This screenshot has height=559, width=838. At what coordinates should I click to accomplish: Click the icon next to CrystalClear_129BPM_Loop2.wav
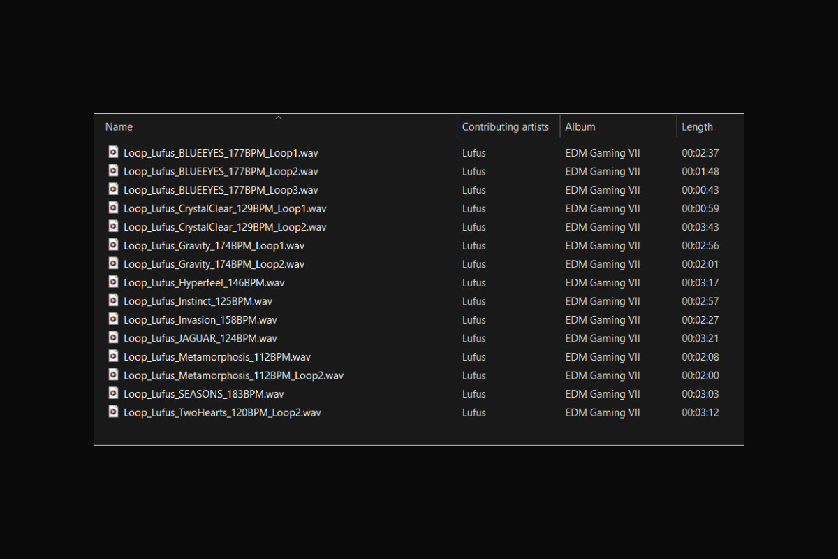[113, 226]
